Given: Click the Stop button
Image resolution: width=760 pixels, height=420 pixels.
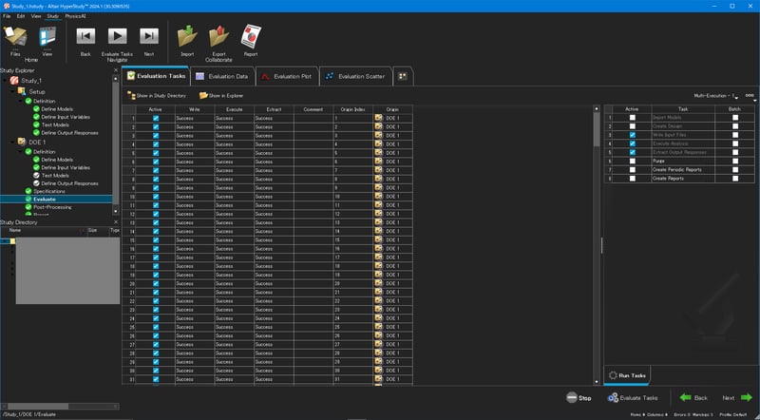Looking at the screenshot, I should [x=579, y=398].
